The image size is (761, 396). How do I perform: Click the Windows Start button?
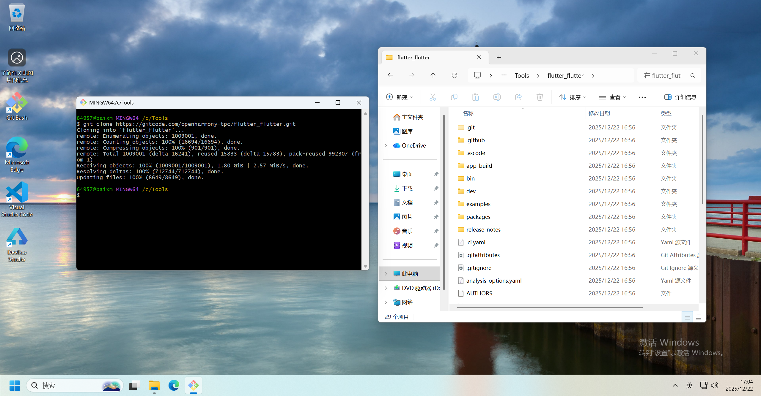pos(14,385)
